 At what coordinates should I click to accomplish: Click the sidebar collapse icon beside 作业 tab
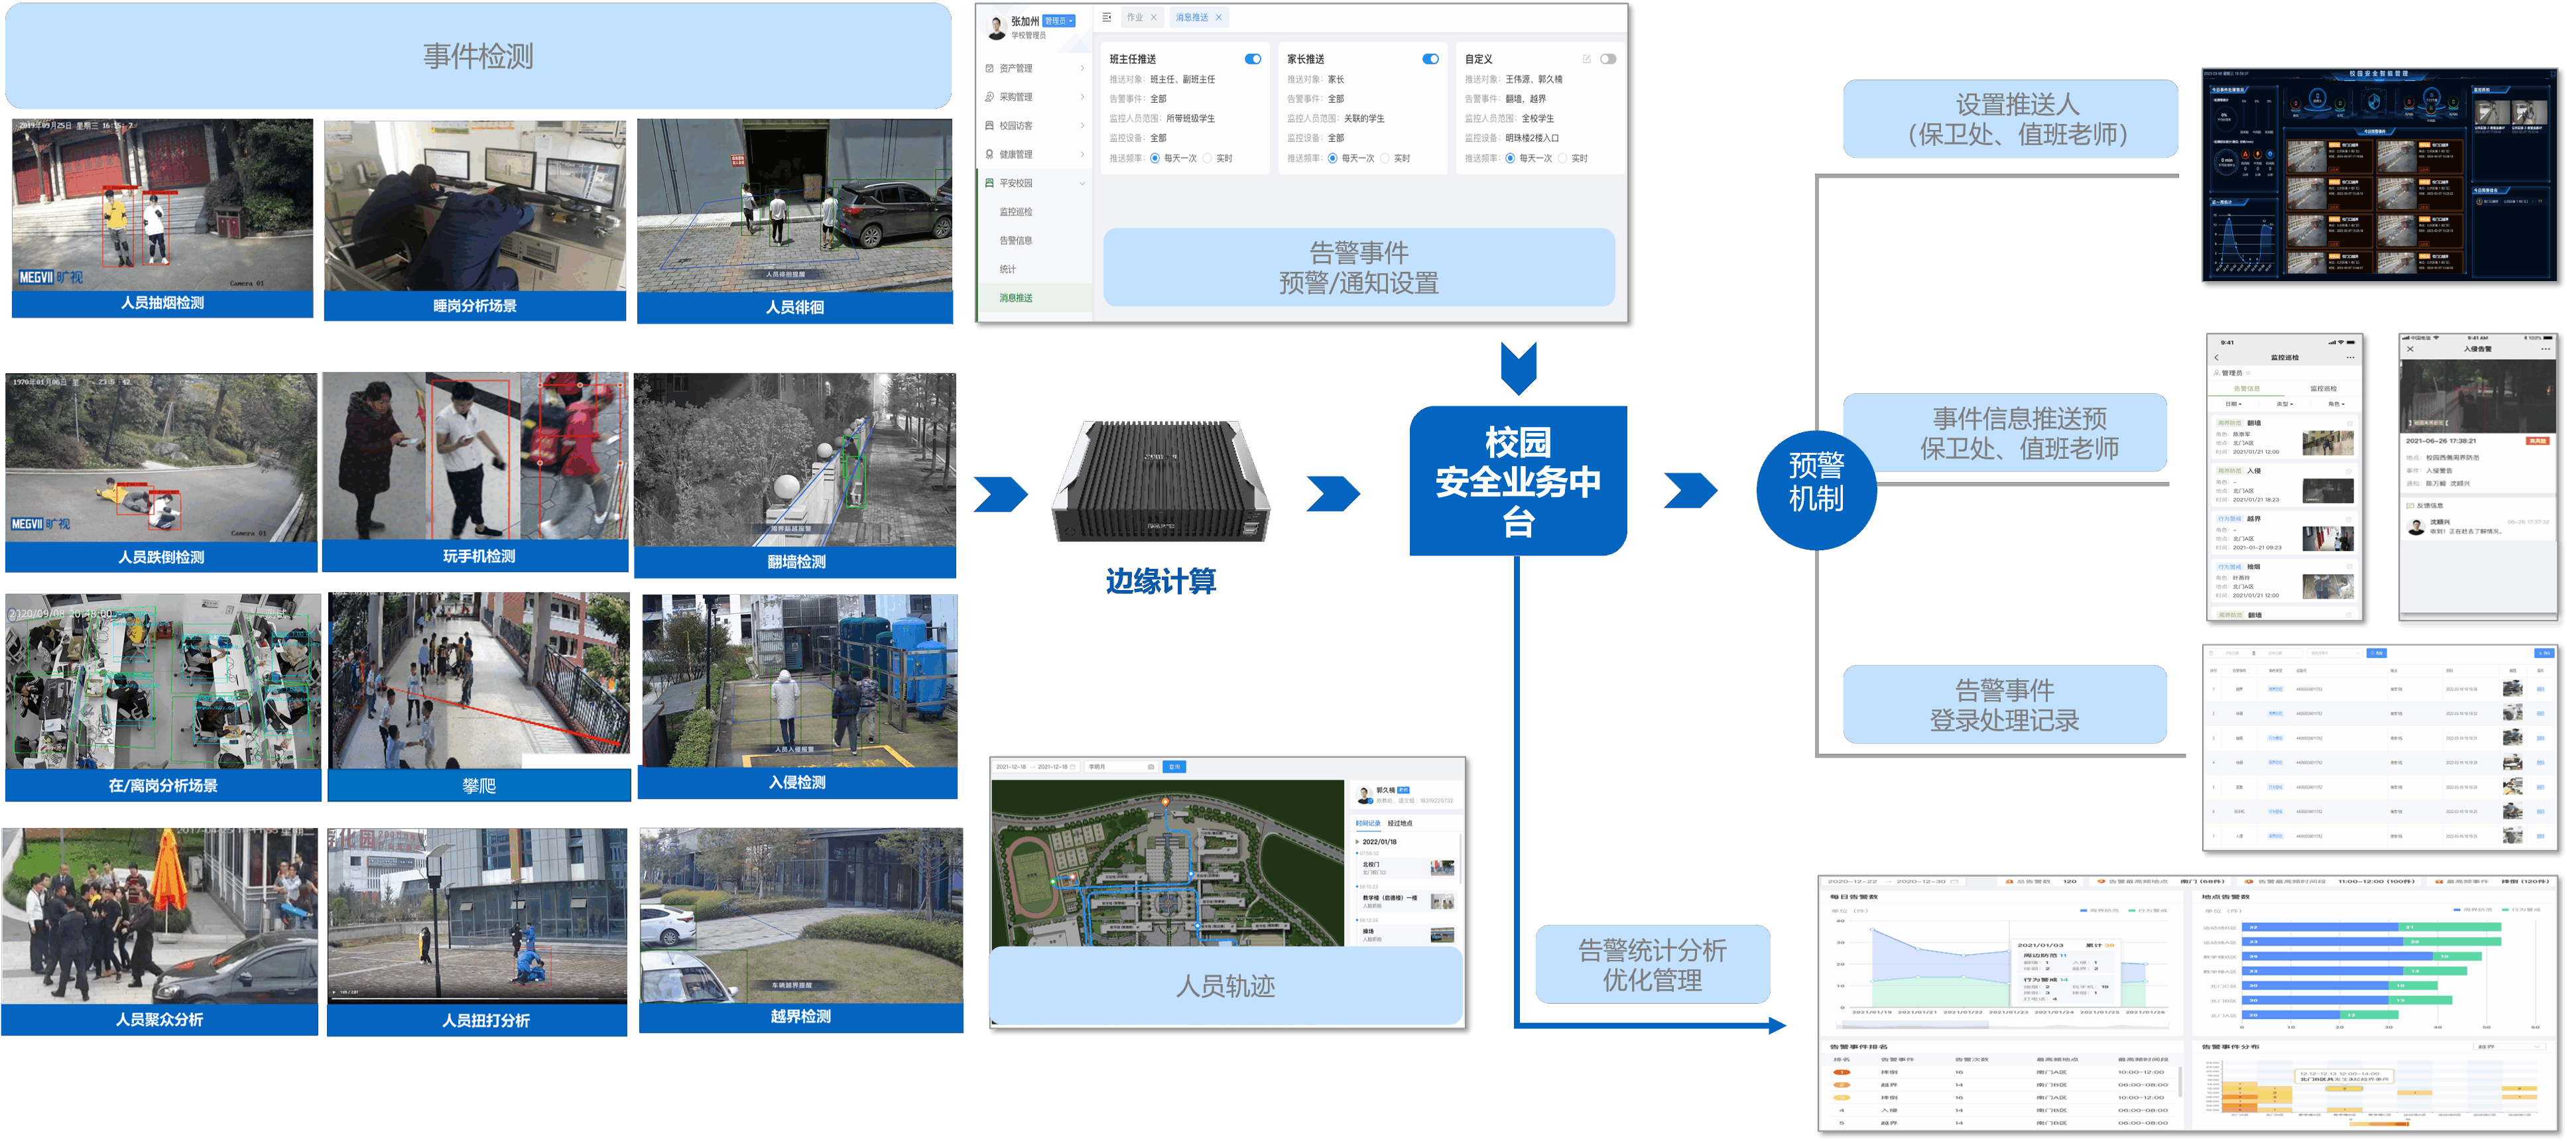1106,18
